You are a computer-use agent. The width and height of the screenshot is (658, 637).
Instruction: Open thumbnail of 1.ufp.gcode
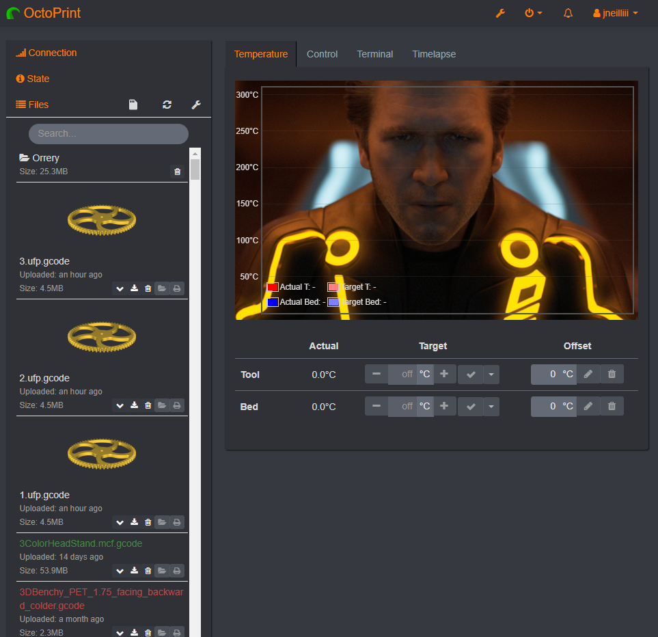[102, 454]
